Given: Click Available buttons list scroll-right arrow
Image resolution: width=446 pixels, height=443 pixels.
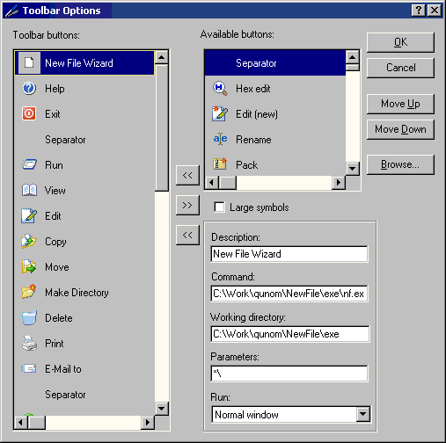Looking at the screenshot, I should coord(339,183).
